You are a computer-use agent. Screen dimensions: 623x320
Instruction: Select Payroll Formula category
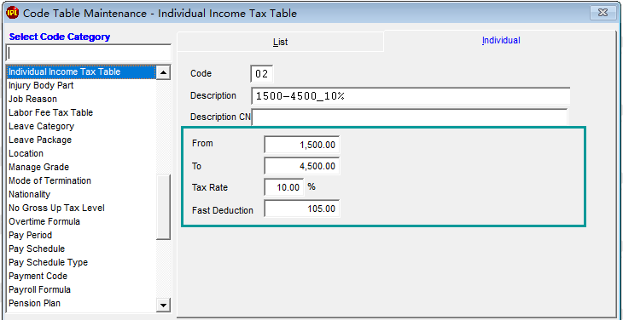click(81, 289)
